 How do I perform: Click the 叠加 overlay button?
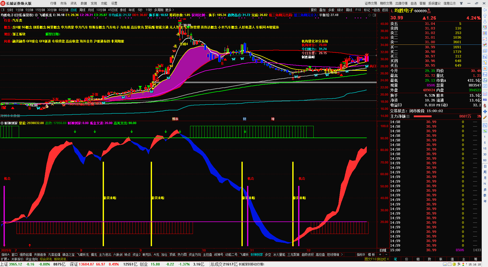[x=323, y=10]
